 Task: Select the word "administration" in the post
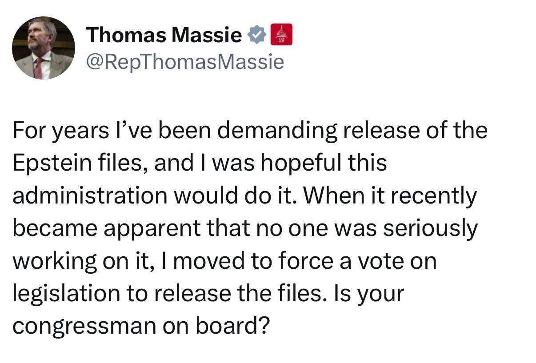click(x=89, y=196)
